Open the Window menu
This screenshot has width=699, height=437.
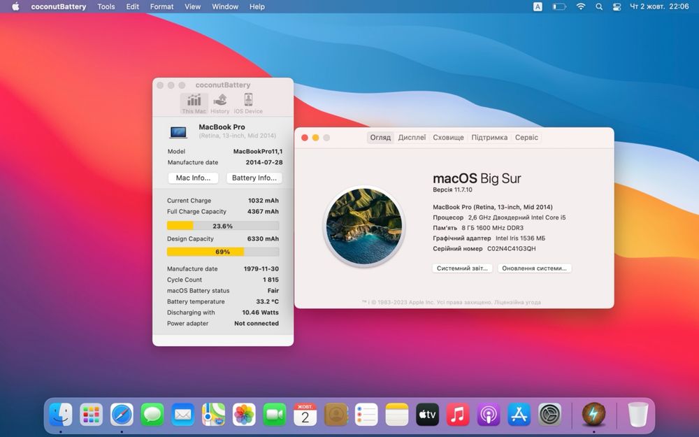coord(225,7)
